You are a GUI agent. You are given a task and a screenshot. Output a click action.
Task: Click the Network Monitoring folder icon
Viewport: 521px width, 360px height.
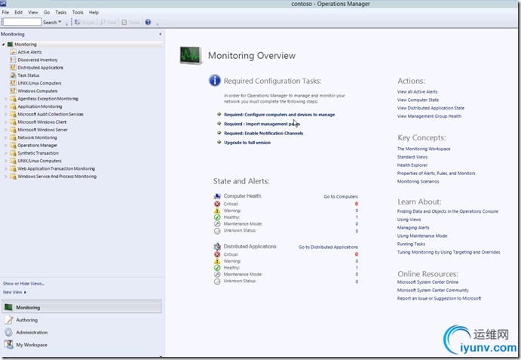[x=13, y=137]
